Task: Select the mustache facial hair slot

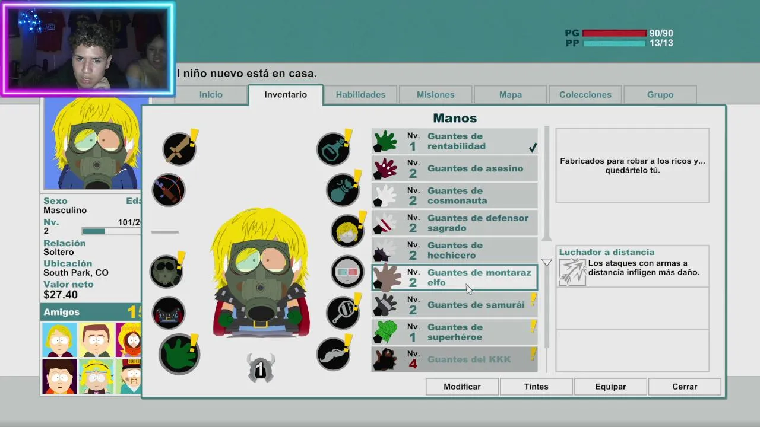Action: pos(333,354)
